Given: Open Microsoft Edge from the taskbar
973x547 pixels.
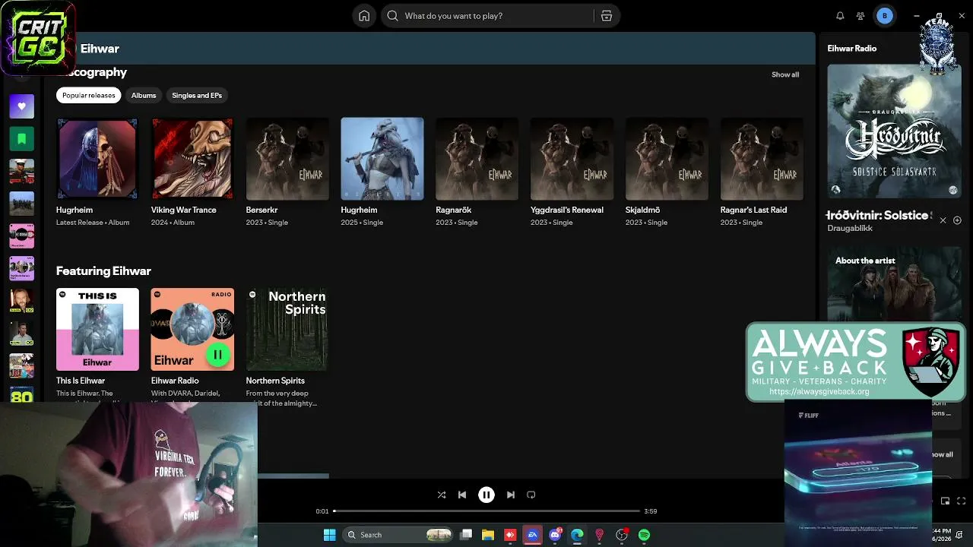Looking at the screenshot, I should coord(577,535).
